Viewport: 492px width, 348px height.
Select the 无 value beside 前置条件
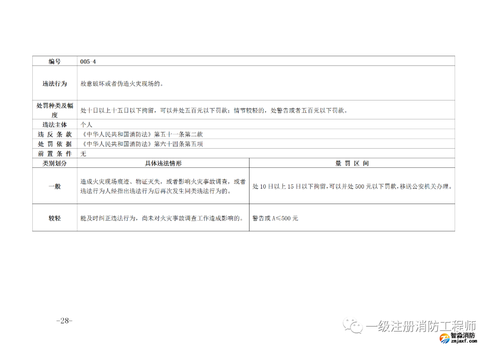tap(83, 154)
